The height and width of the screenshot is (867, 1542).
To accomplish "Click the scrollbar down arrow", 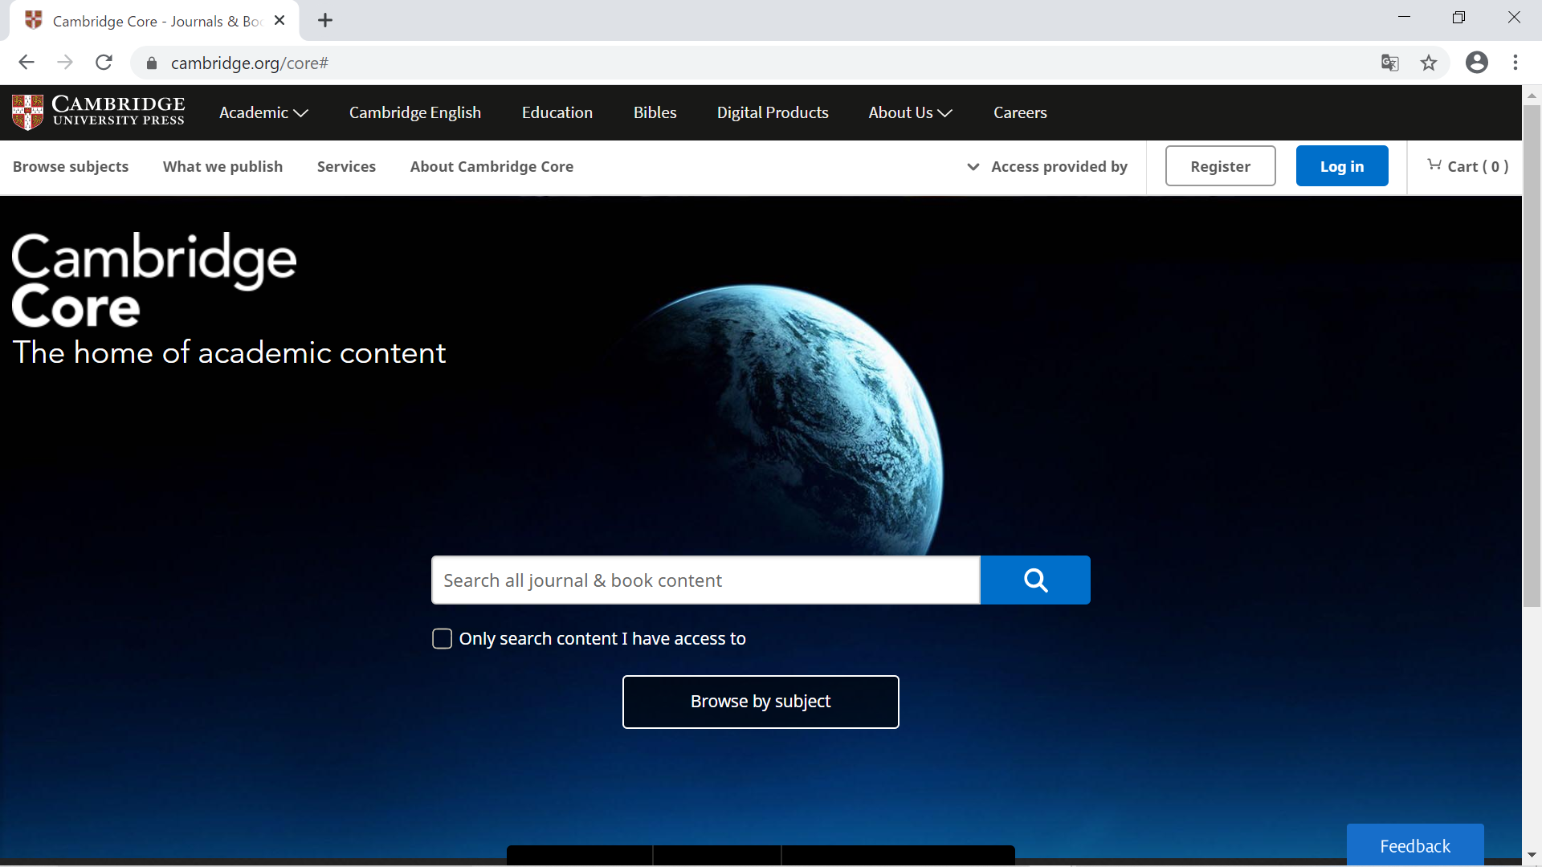I will pyautogui.click(x=1532, y=855).
